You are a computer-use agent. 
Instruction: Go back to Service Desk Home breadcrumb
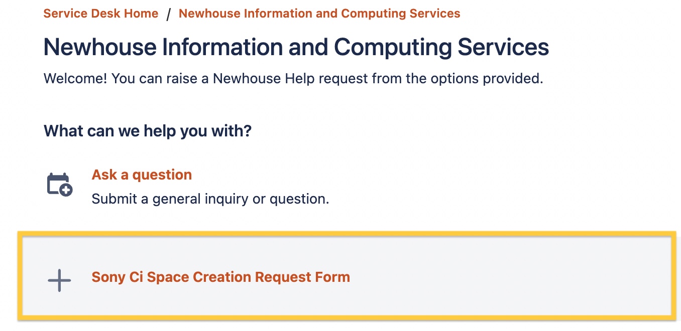[x=101, y=14]
